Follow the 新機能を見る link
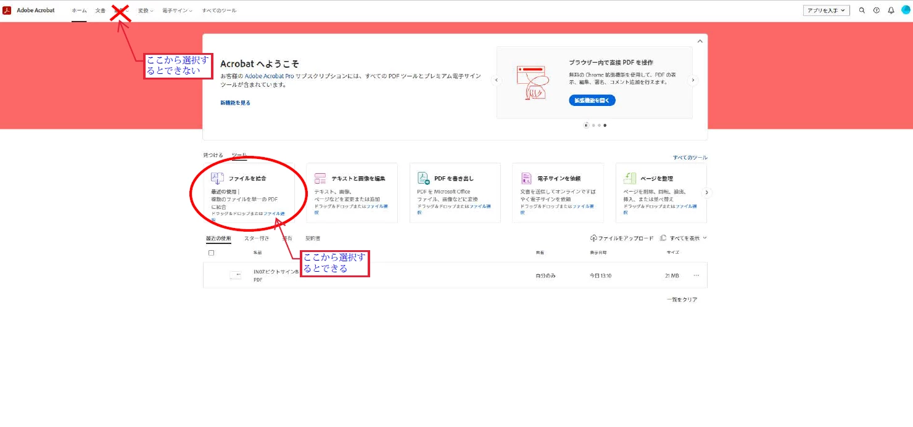 (x=235, y=103)
